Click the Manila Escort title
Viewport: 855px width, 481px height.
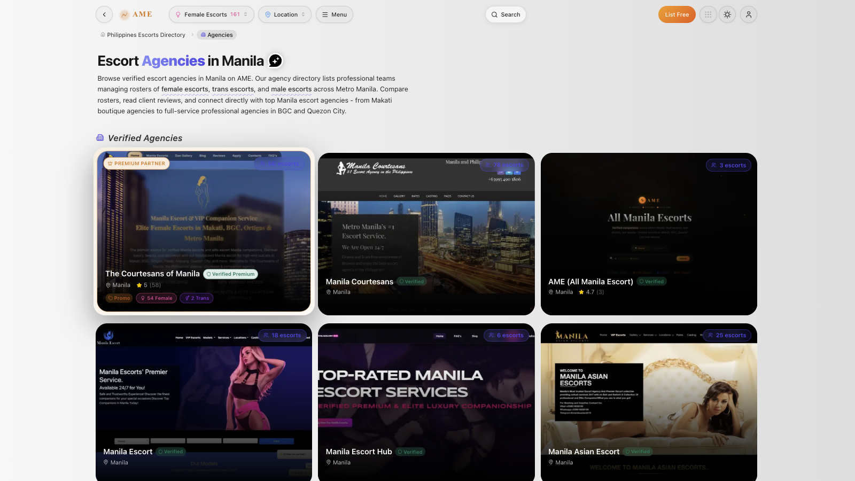click(x=128, y=452)
